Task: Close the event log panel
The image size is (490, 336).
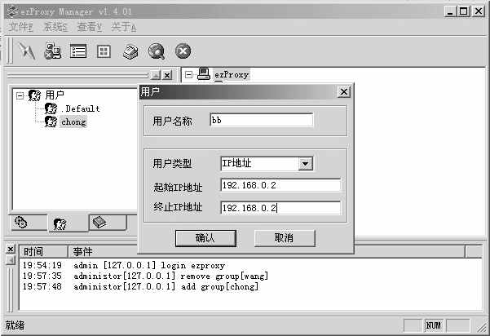Action: point(11,249)
